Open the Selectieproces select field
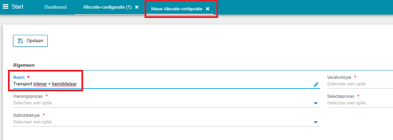 [360, 103]
